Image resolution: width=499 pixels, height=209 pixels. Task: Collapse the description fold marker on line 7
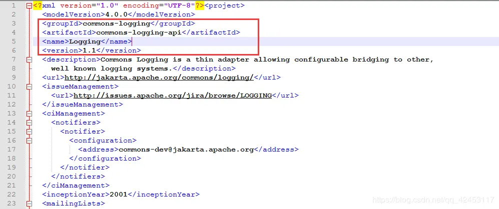click(29, 59)
